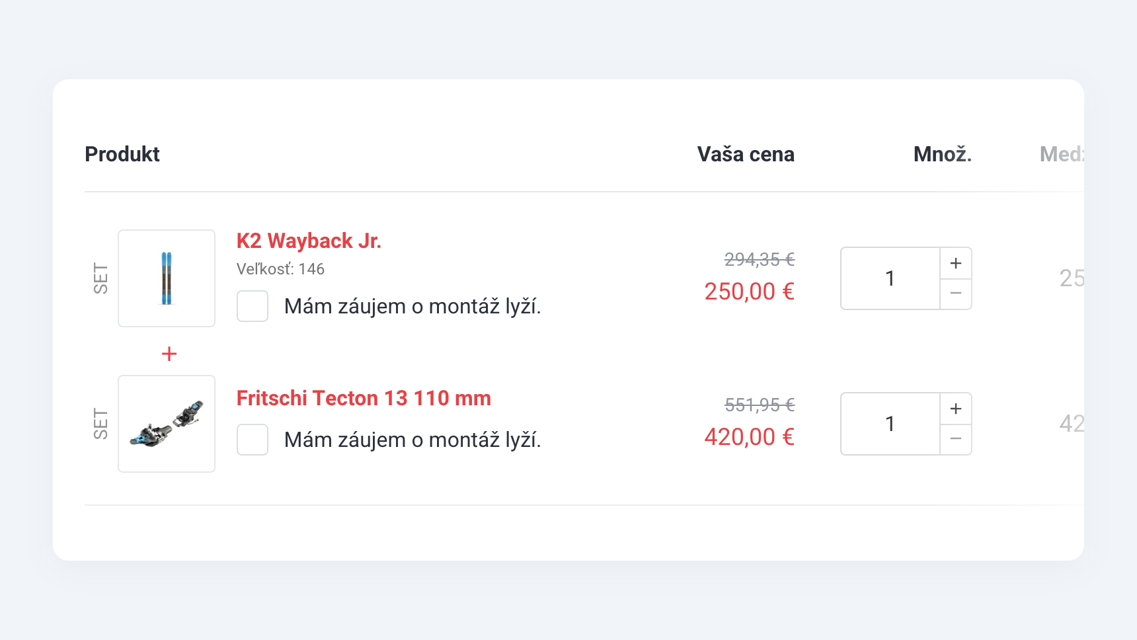Click the Fritschi Tecton quantity input field
Image resolution: width=1137 pixels, height=640 pixels.
pos(890,424)
